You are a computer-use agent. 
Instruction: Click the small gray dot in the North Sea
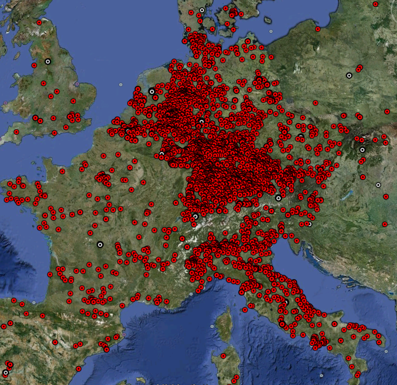(x=121, y=85)
